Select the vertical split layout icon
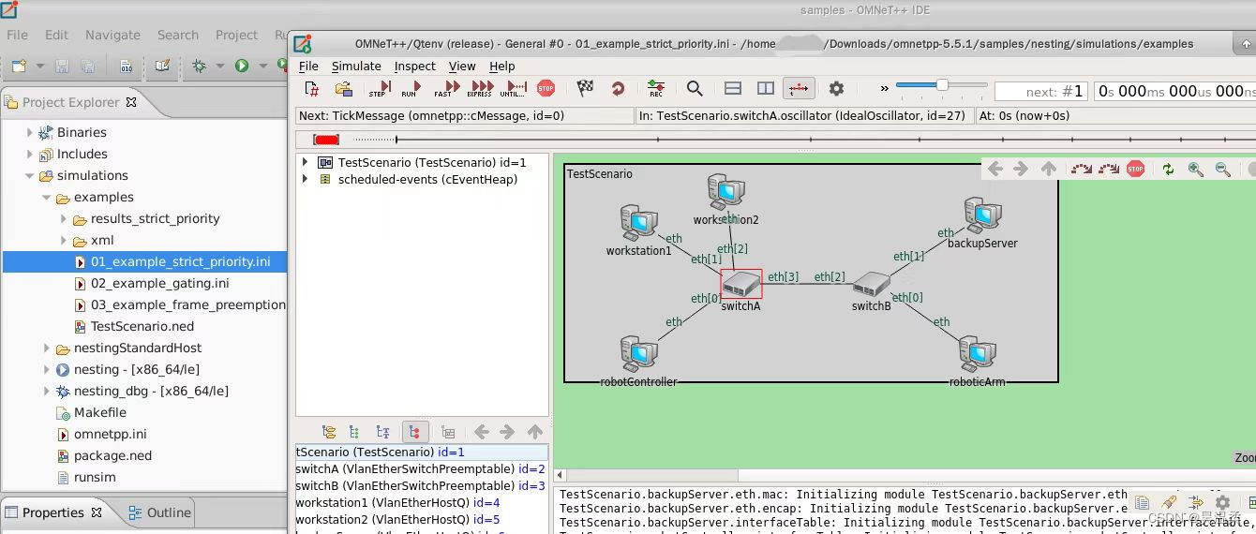Image resolution: width=1256 pixels, height=534 pixels. (x=766, y=88)
